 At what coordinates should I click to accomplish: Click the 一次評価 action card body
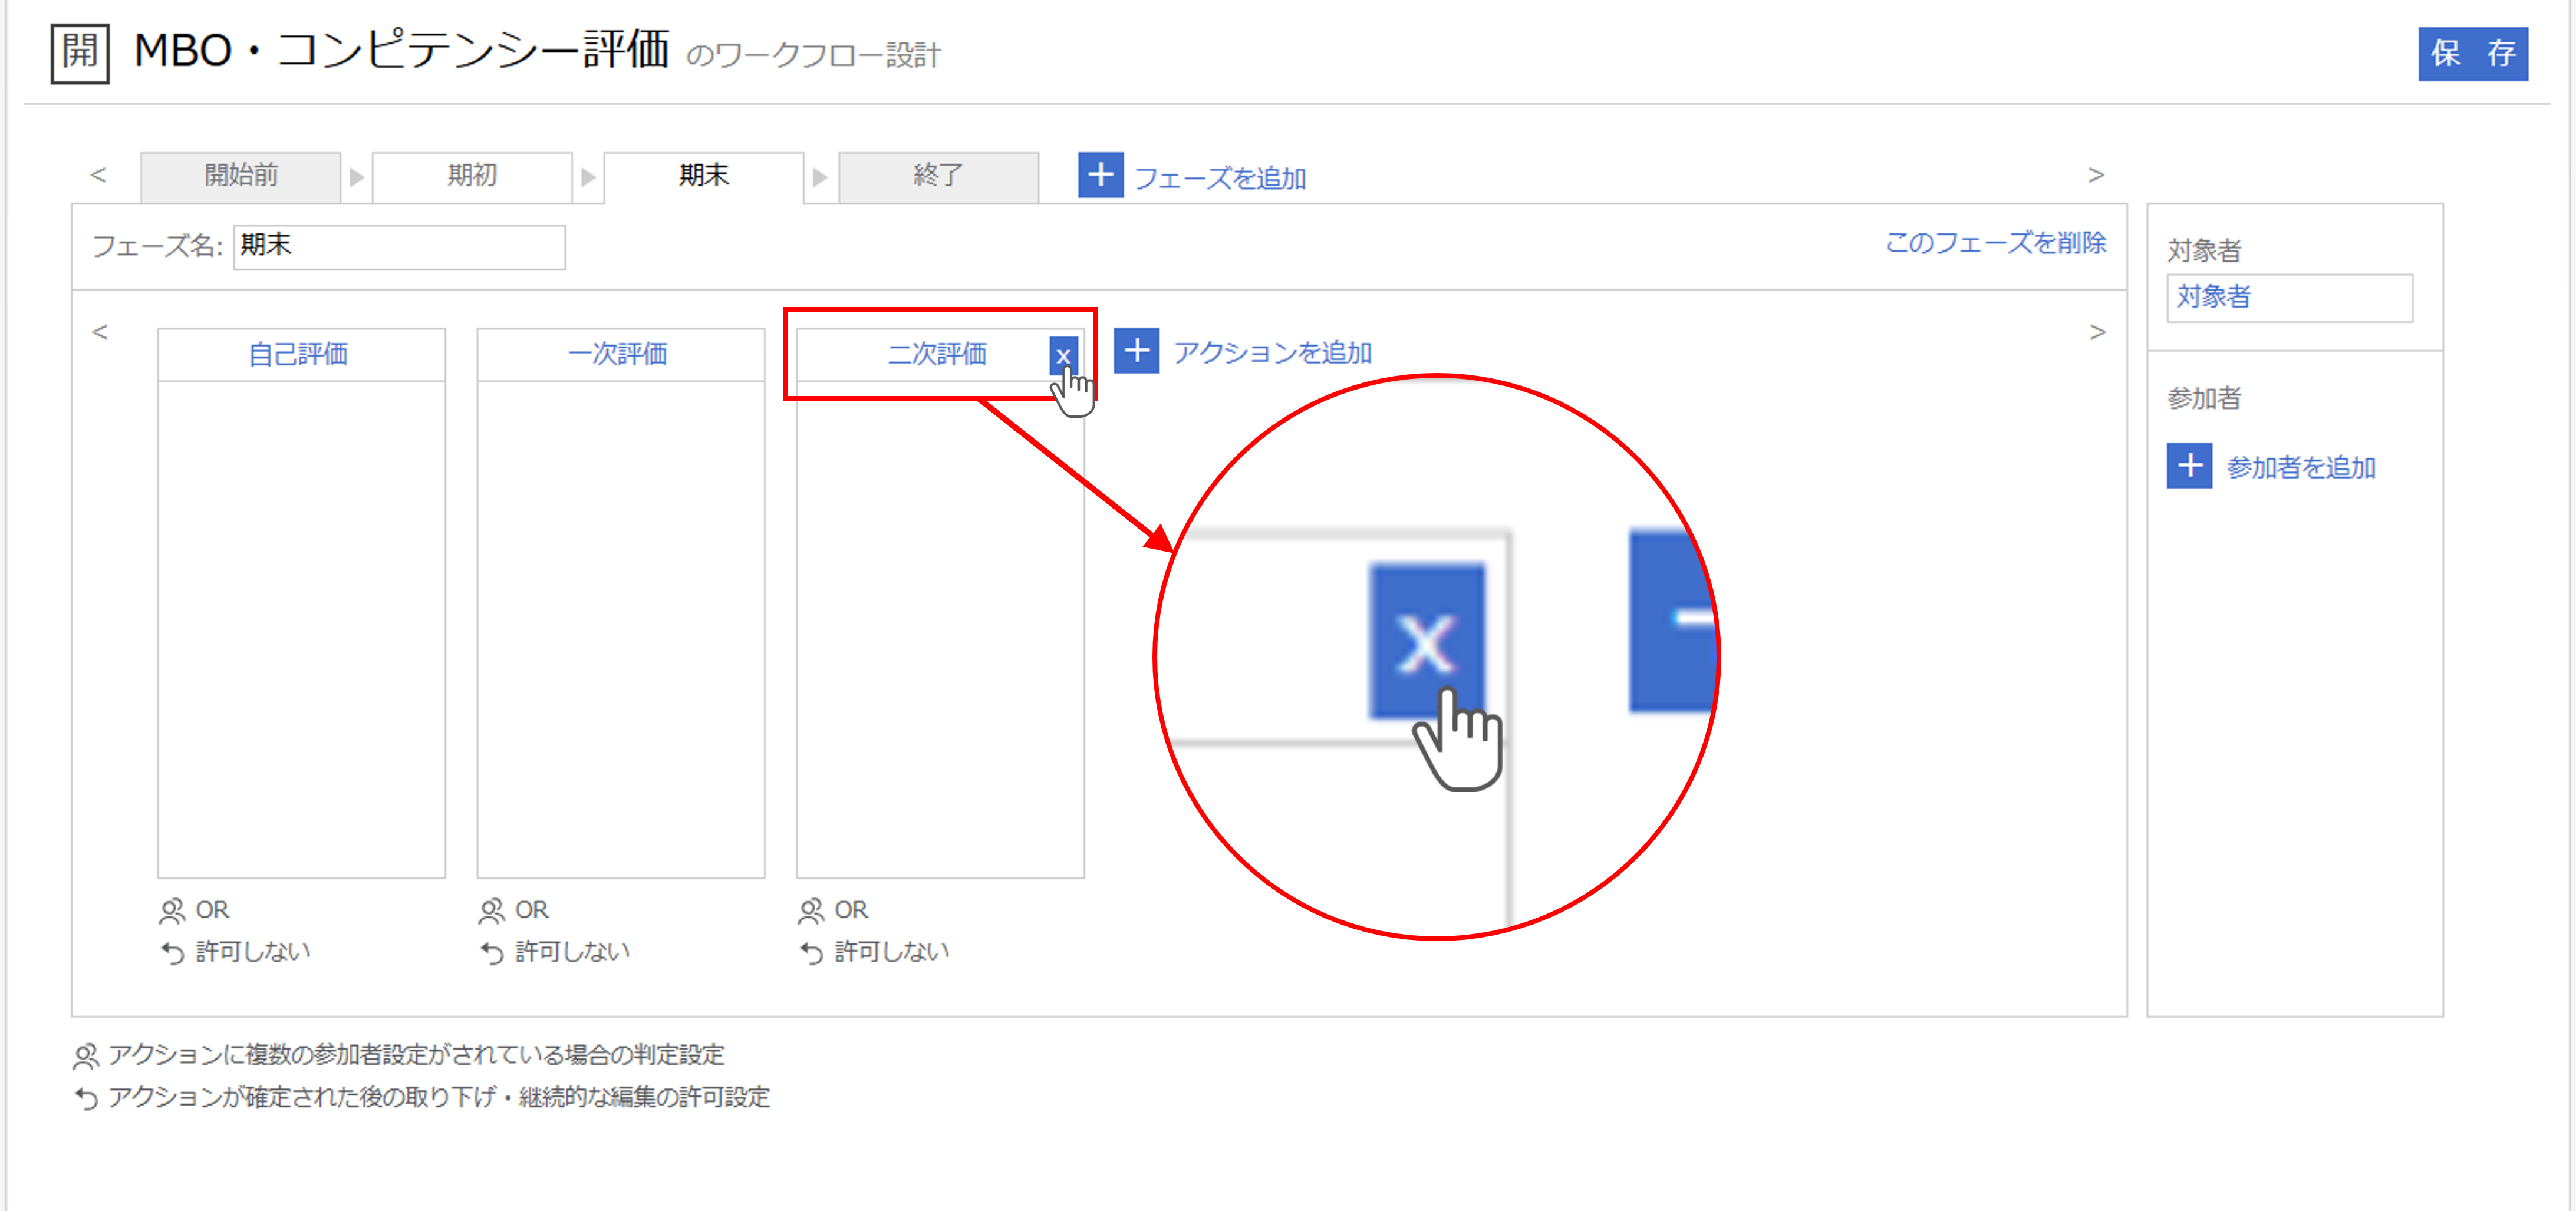[621, 629]
